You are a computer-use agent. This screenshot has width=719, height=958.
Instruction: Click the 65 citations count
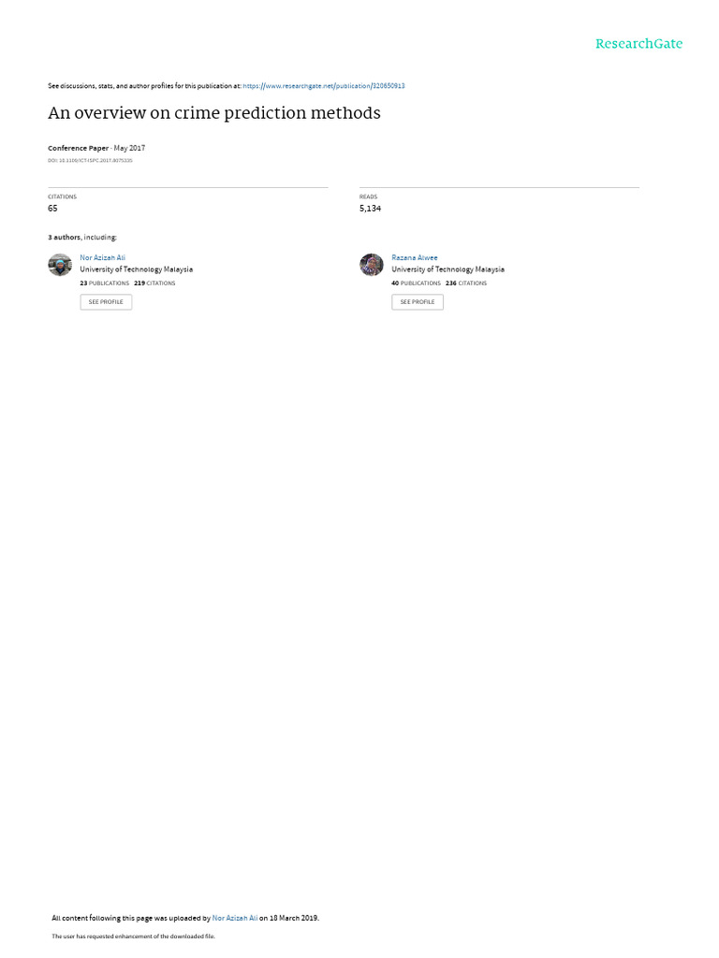(52, 209)
